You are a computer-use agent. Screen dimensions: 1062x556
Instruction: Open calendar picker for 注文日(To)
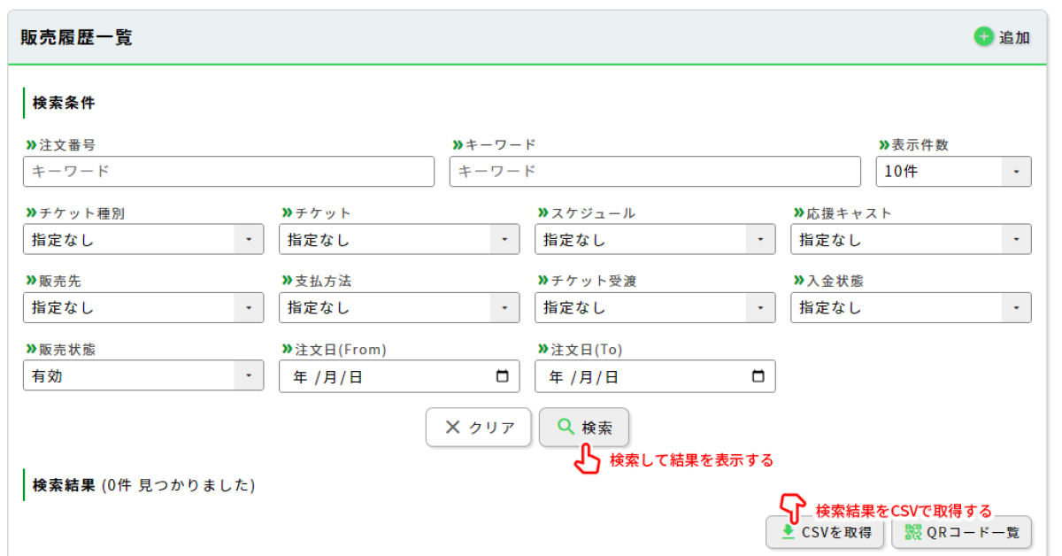tap(758, 376)
